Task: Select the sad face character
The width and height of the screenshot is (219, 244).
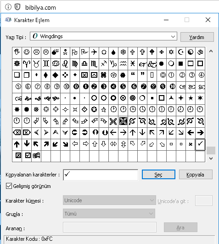Action: click(x=46, y=52)
